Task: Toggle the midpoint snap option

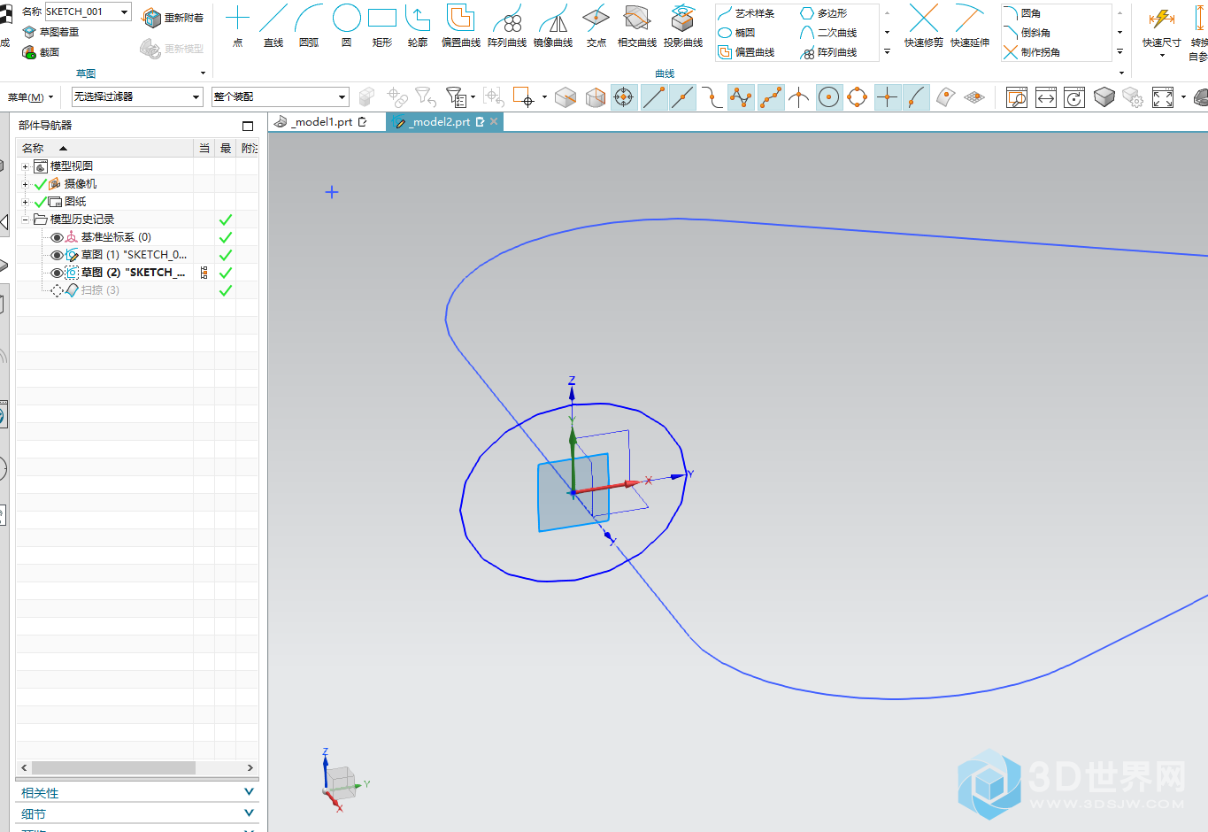Action: point(682,97)
